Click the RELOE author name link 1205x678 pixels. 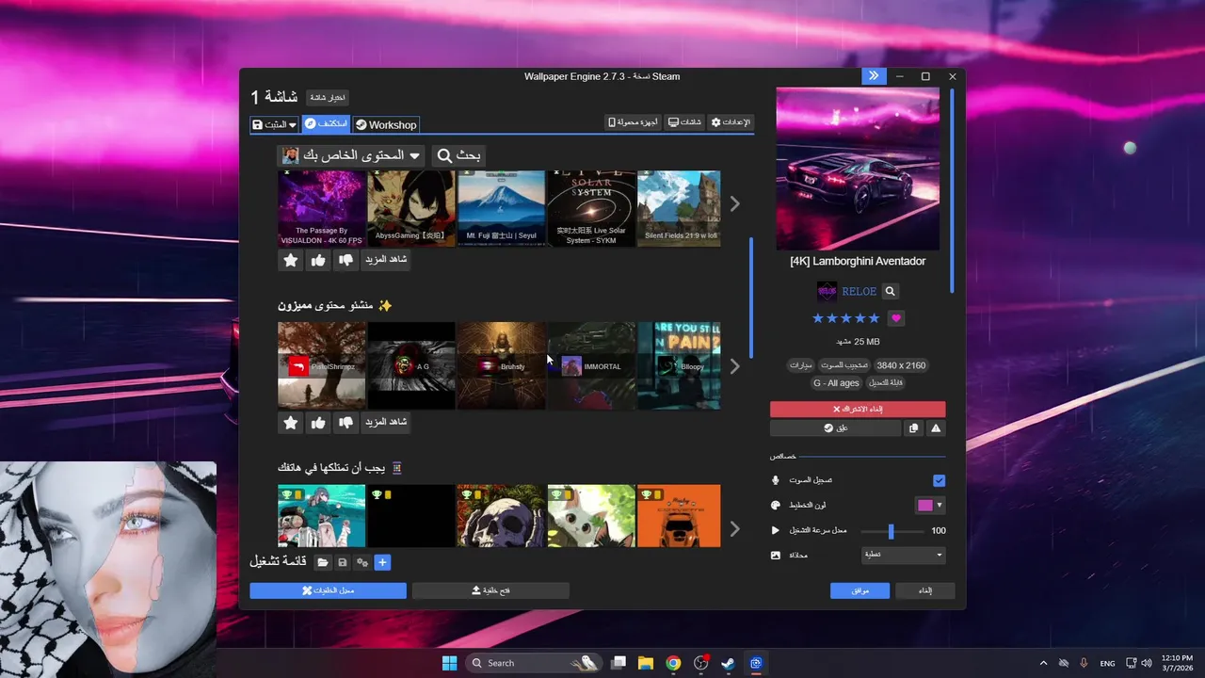[860, 292]
